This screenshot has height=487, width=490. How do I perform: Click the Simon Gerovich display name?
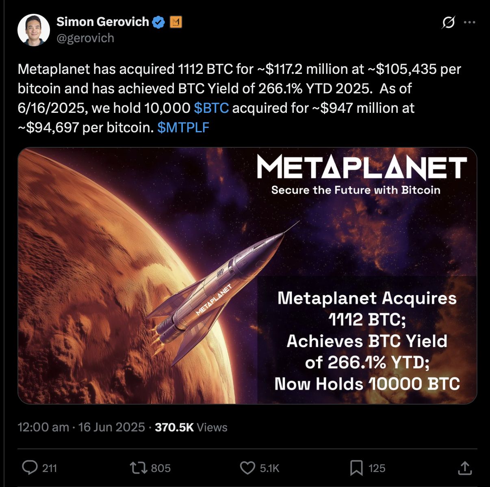click(102, 22)
